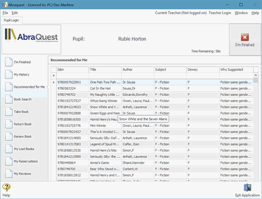
Task: Click the I'm Finished sidebar page icon
Action: pyautogui.click(x=9, y=62)
